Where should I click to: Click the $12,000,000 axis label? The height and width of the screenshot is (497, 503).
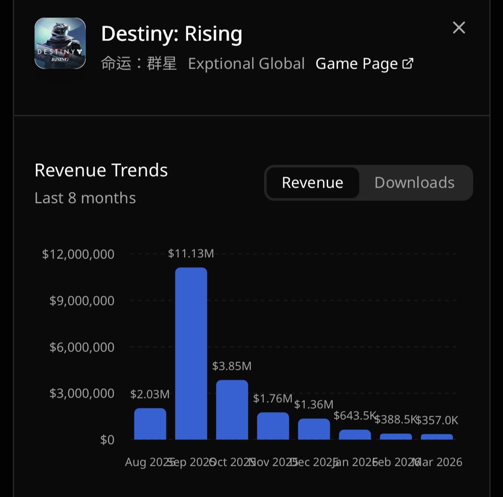(x=78, y=254)
